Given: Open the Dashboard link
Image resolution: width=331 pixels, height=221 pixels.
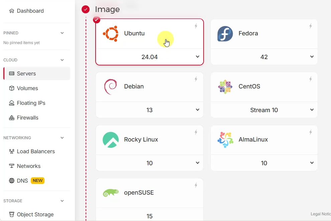Looking at the screenshot, I should pyautogui.click(x=30, y=11).
